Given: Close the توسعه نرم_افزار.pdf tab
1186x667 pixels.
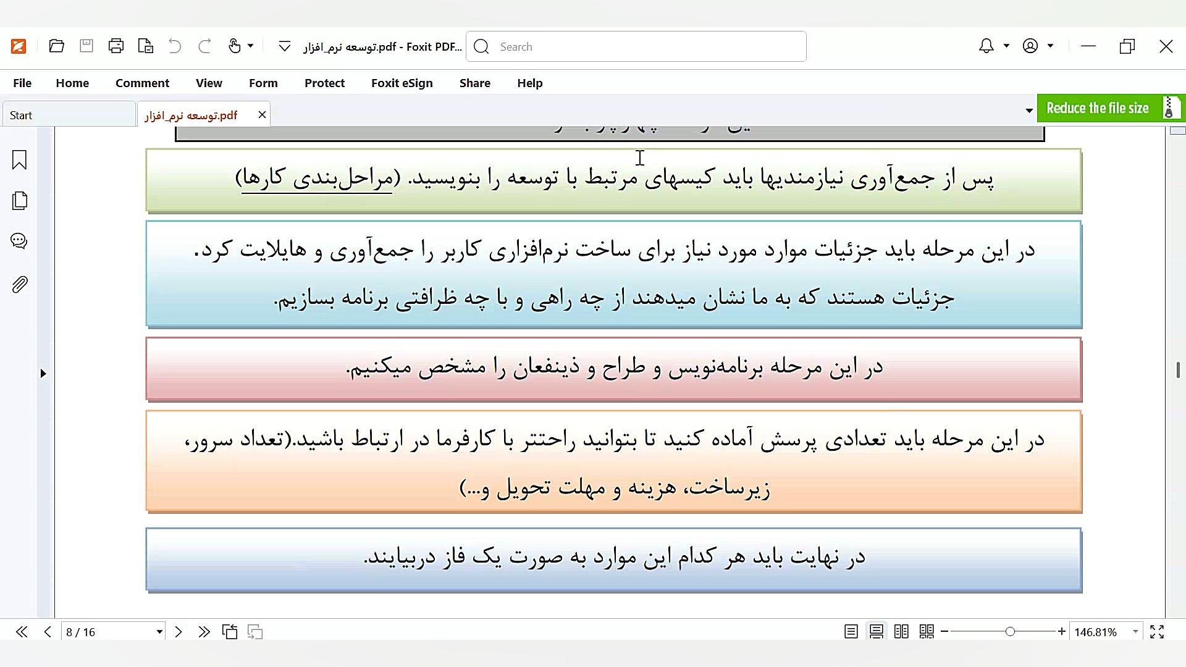Looking at the screenshot, I should [262, 115].
